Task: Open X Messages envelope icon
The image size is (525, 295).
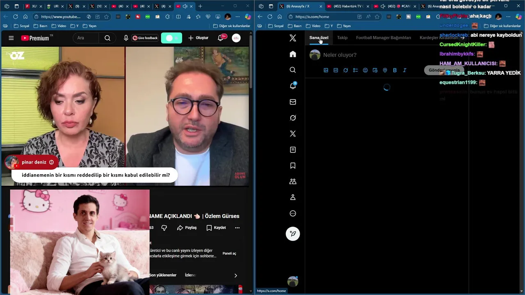Action: click(293, 102)
